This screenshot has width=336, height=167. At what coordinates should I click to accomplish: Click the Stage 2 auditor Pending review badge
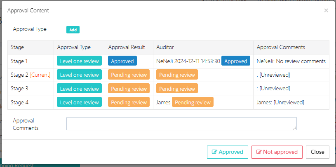click(177, 75)
